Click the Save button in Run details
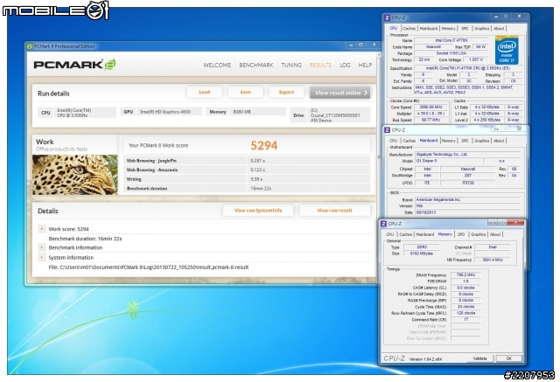 click(x=245, y=92)
